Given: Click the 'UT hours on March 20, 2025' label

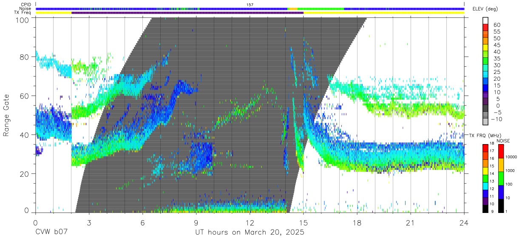Looking at the screenshot, I should pos(250,232).
